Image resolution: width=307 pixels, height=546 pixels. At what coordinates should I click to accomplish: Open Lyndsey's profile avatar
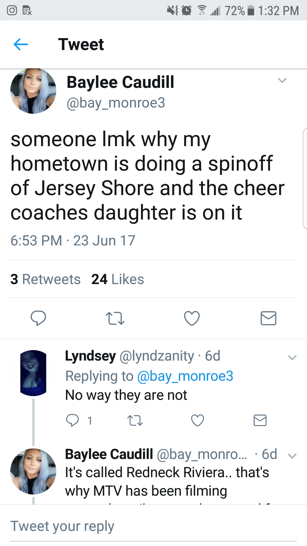(x=33, y=373)
